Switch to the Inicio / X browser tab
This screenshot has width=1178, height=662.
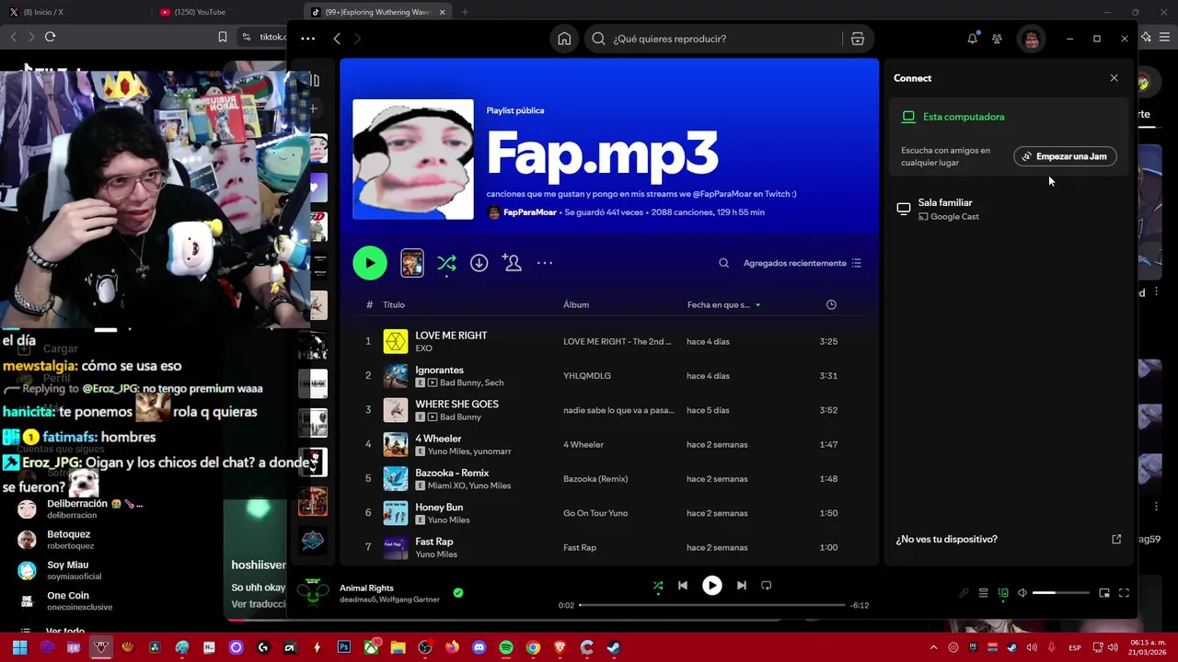point(74,12)
